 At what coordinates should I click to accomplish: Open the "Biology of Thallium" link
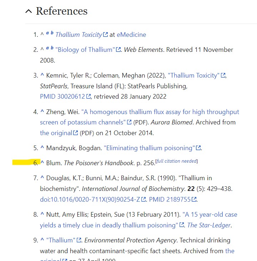[x=85, y=50]
